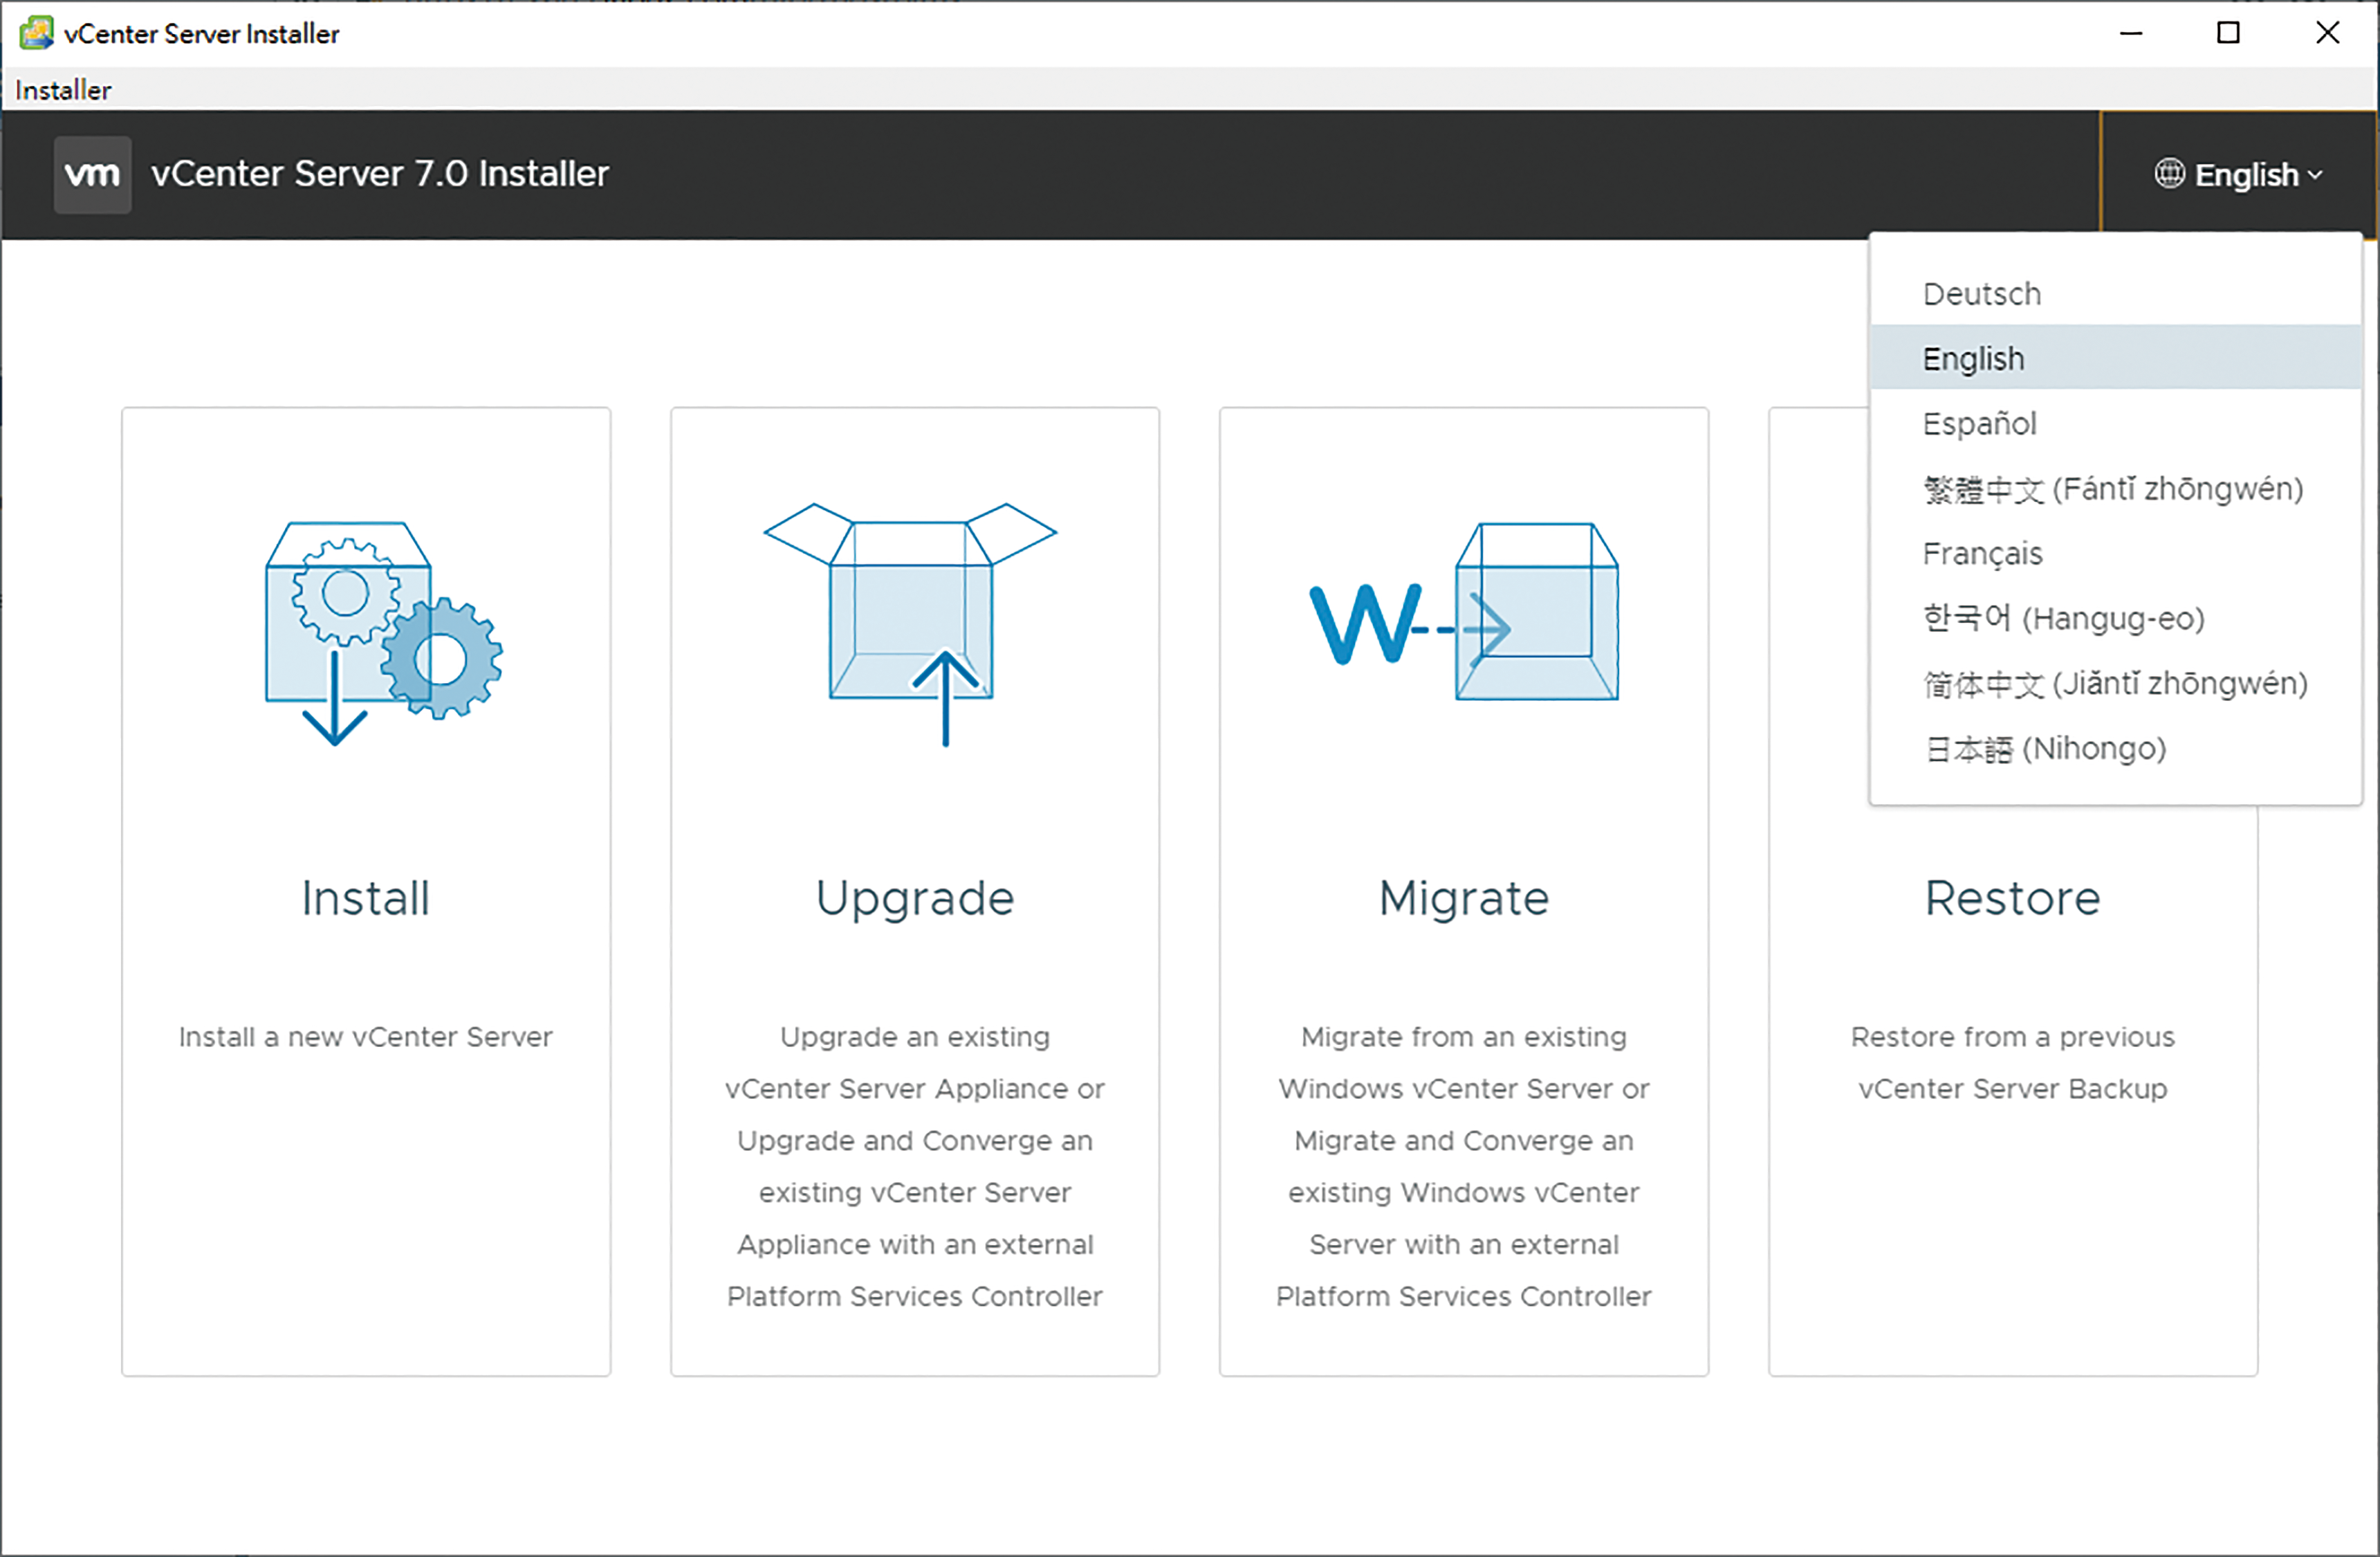The width and height of the screenshot is (2380, 1557).
Task: Click the Install gear box icon
Action: pyautogui.click(x=384, y=633)
